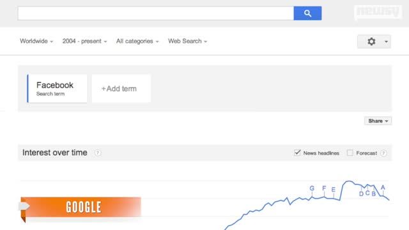Screen dimensions: 409x230
Task: Click inside the top search field
Action: (x=156, y=13)
